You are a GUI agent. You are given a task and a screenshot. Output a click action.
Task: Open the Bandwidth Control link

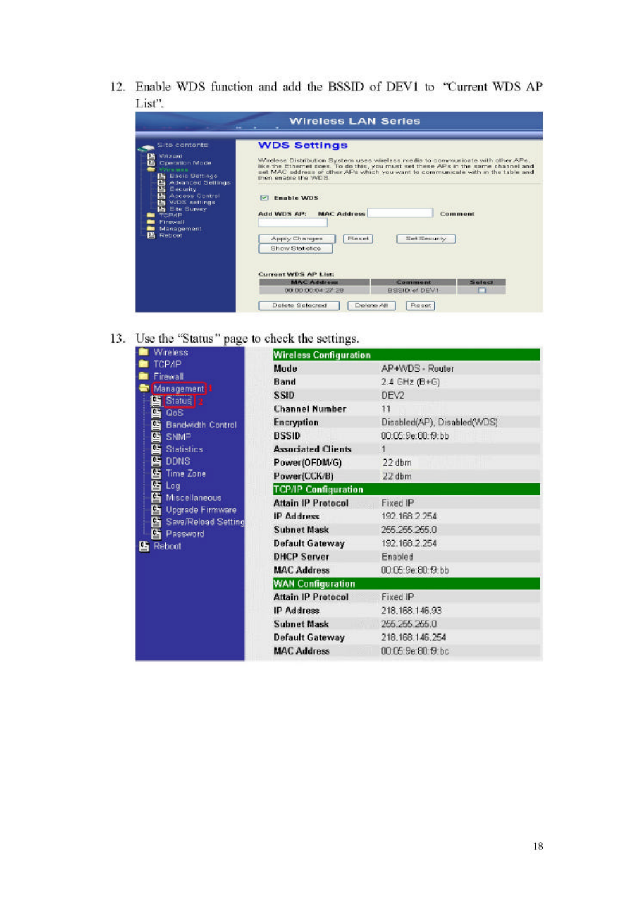click(x=201, y=425)
